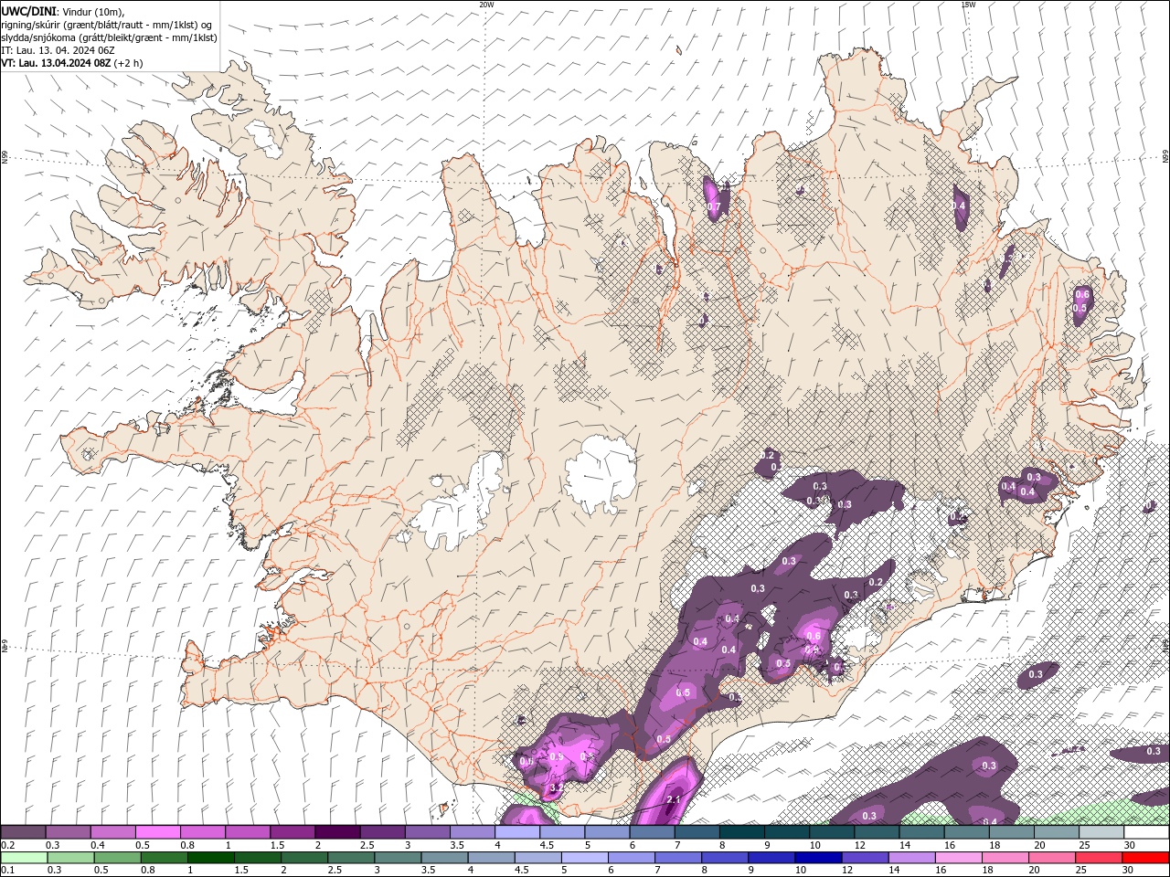1170x877 pixels.
Task: Click the '20W' longitude label
Action: pyautogui.click(x=486, y=5)
